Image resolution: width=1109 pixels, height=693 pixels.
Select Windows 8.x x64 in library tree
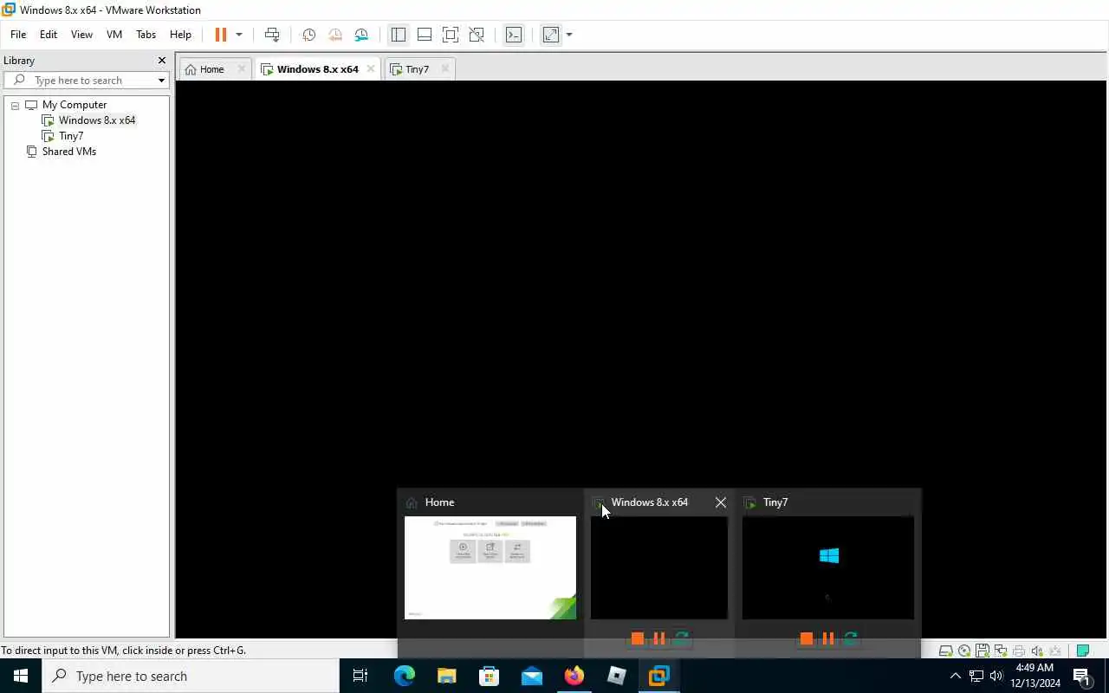(x=97, y=120)
